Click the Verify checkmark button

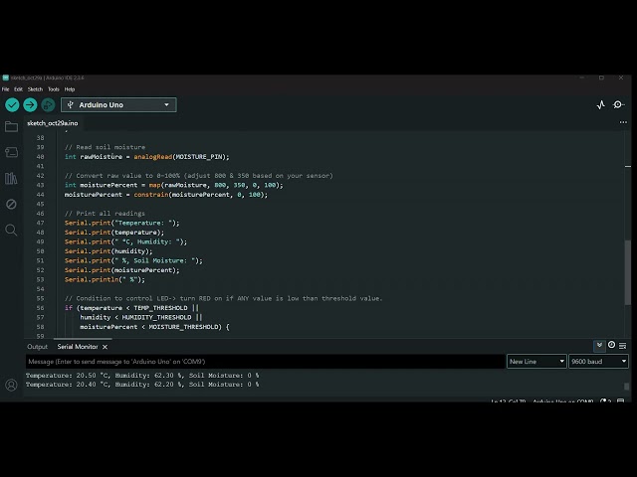pyautogui.click(x=12, y=105)
